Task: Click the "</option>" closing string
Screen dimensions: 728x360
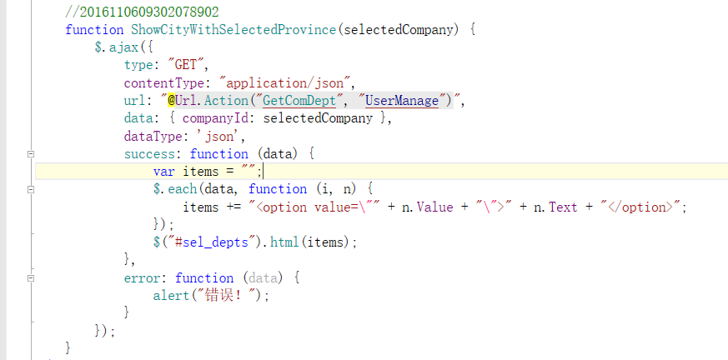Action: click(640, 207)
